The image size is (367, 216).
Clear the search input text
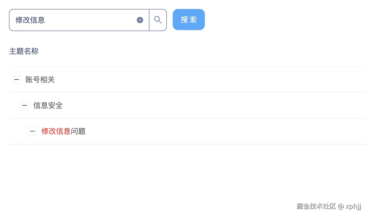(140, 20)
